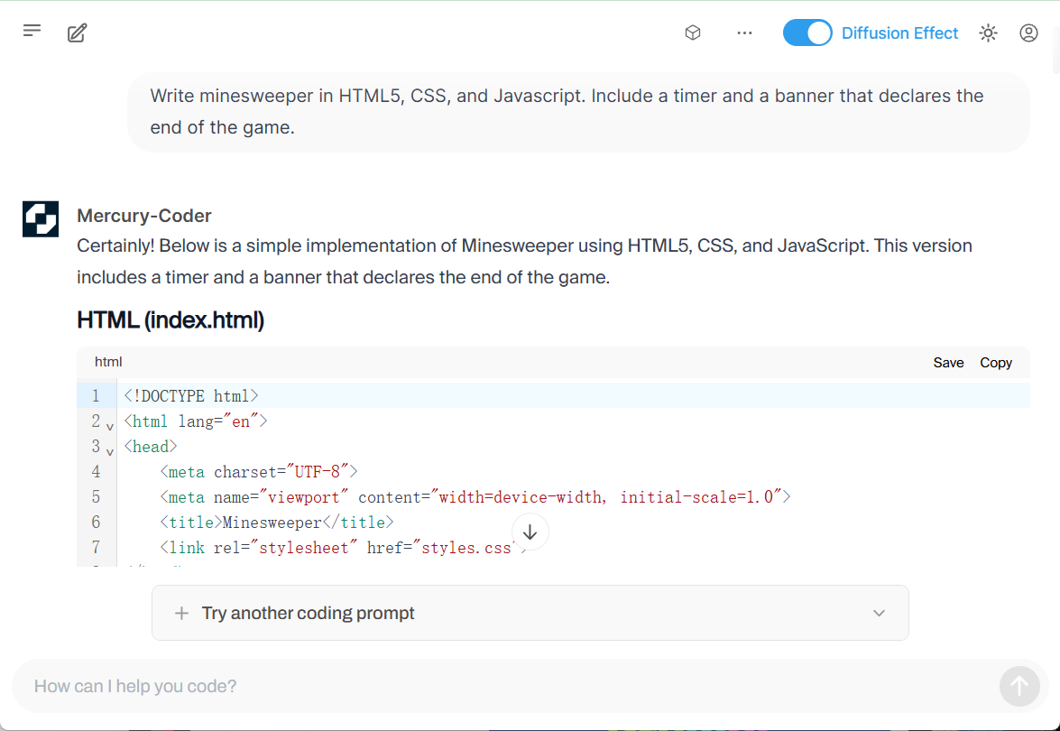This screenshot has height=731, width=1060.
Task: Click the title Minesweeper code line
Action: tap(276, 522)
